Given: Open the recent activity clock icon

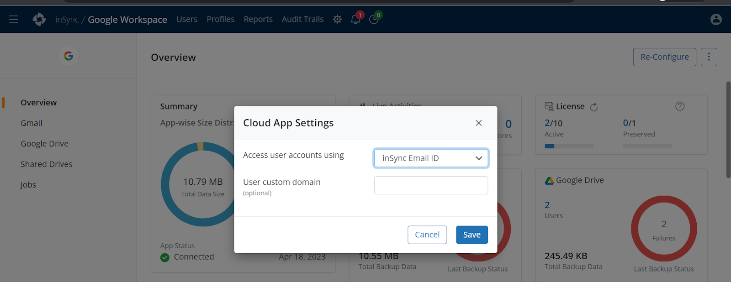Looking at the screenshot, I should [x=374, y=19].
